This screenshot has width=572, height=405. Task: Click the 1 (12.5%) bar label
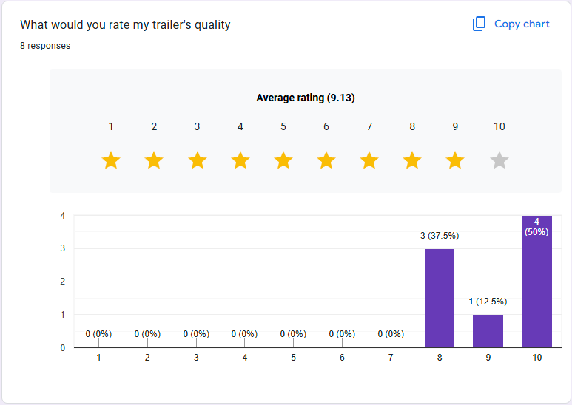488,302
